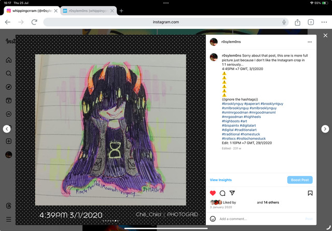This screenshot has width=332, height=231.
Task: Click the hashtag #paperart
Action: (252, 104)
